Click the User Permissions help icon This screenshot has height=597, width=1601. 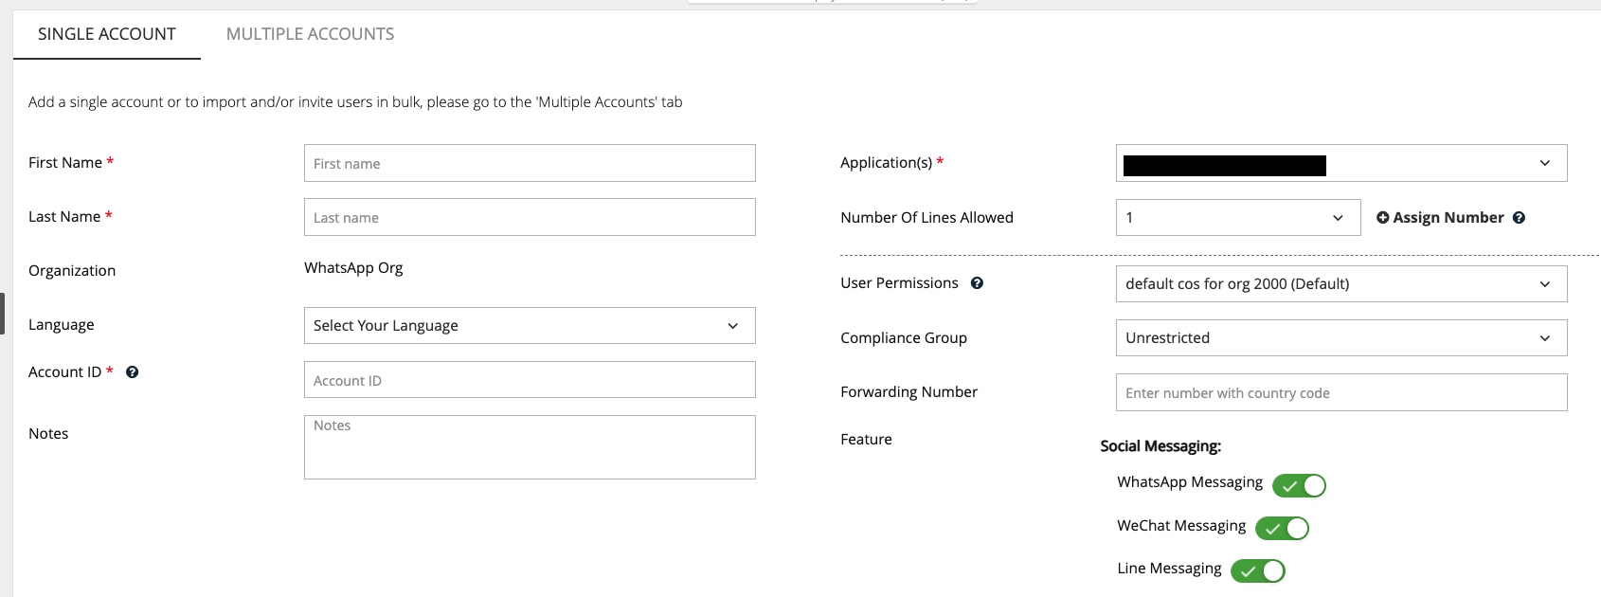point(977,283)
